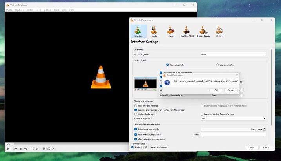Enable Display playlist tree checkbox
The image size is (281, 161).
[136, 114]
